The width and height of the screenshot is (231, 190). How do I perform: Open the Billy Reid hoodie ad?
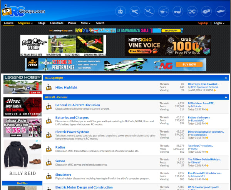[22, 158]
